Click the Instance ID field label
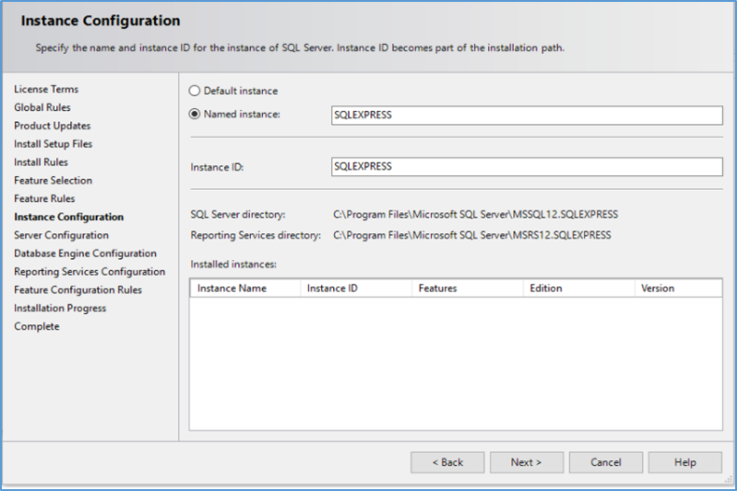This screenshot has width=737, height=491. (x=217, y=167)
